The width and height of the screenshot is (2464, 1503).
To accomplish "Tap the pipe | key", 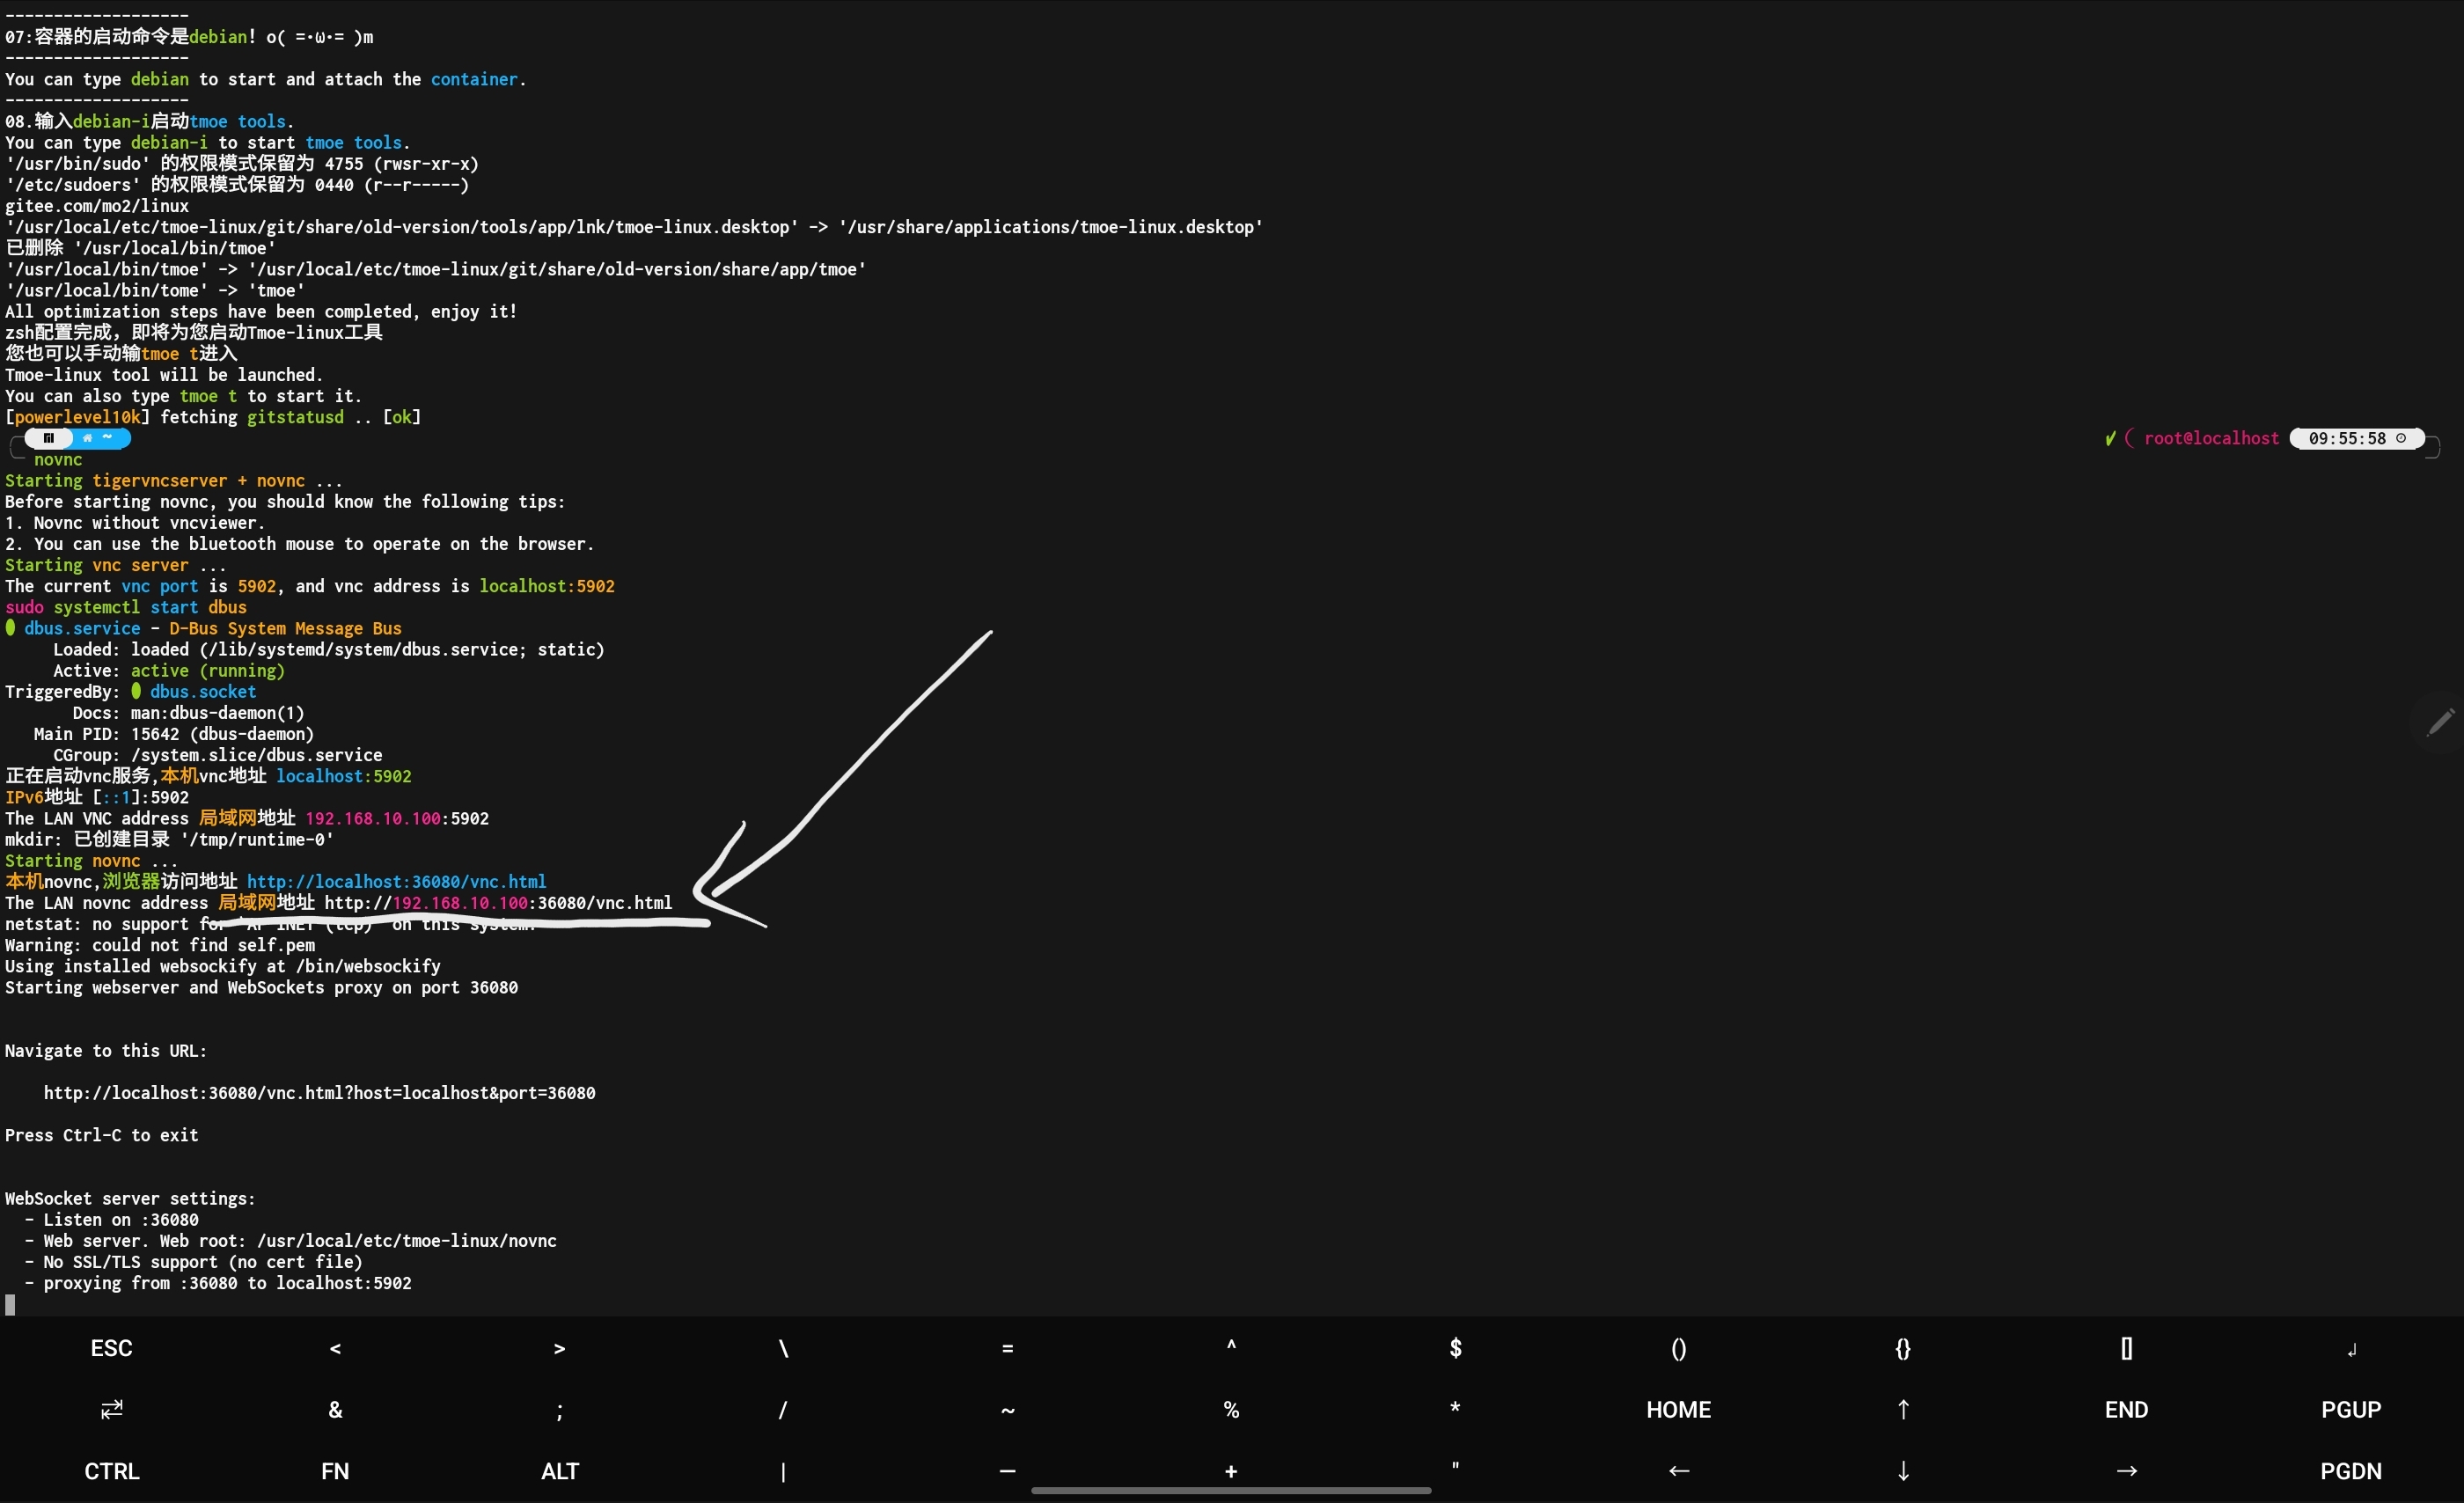I will [783, 1471].
